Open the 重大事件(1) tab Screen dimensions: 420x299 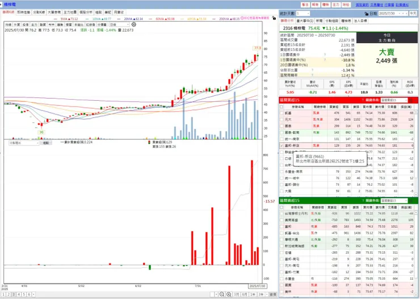305,20
